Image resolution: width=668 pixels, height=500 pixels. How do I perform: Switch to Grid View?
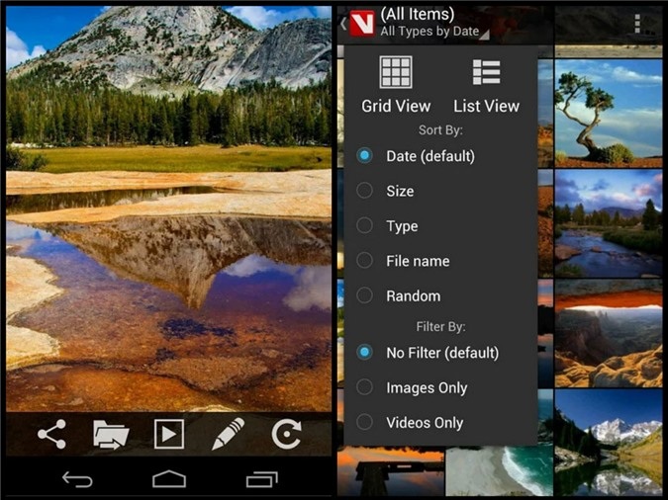point(396,85)
